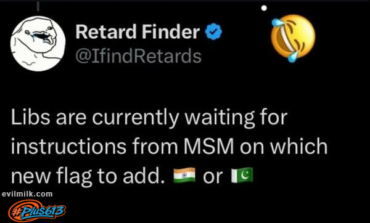370x223 pixels.
Task: Open the bold display name ending in Finder
Action: pos(138,32)
